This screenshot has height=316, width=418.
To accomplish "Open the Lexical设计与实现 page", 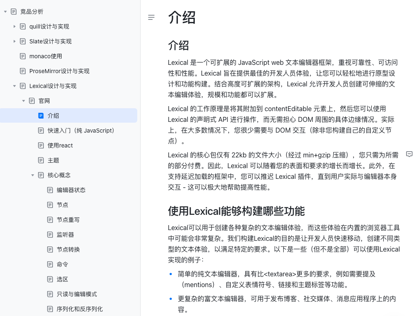I will (x=53, y=86).
